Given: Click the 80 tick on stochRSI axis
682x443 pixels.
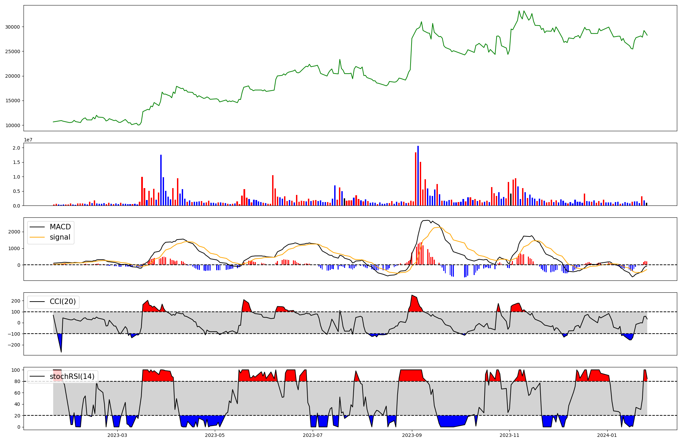Looking at the screenshot, I should click(x=17, y=381).
